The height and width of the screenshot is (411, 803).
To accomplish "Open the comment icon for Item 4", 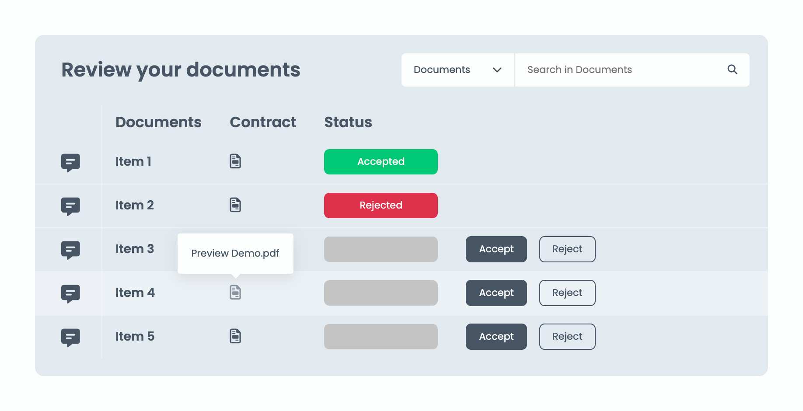I will (70, 293).
